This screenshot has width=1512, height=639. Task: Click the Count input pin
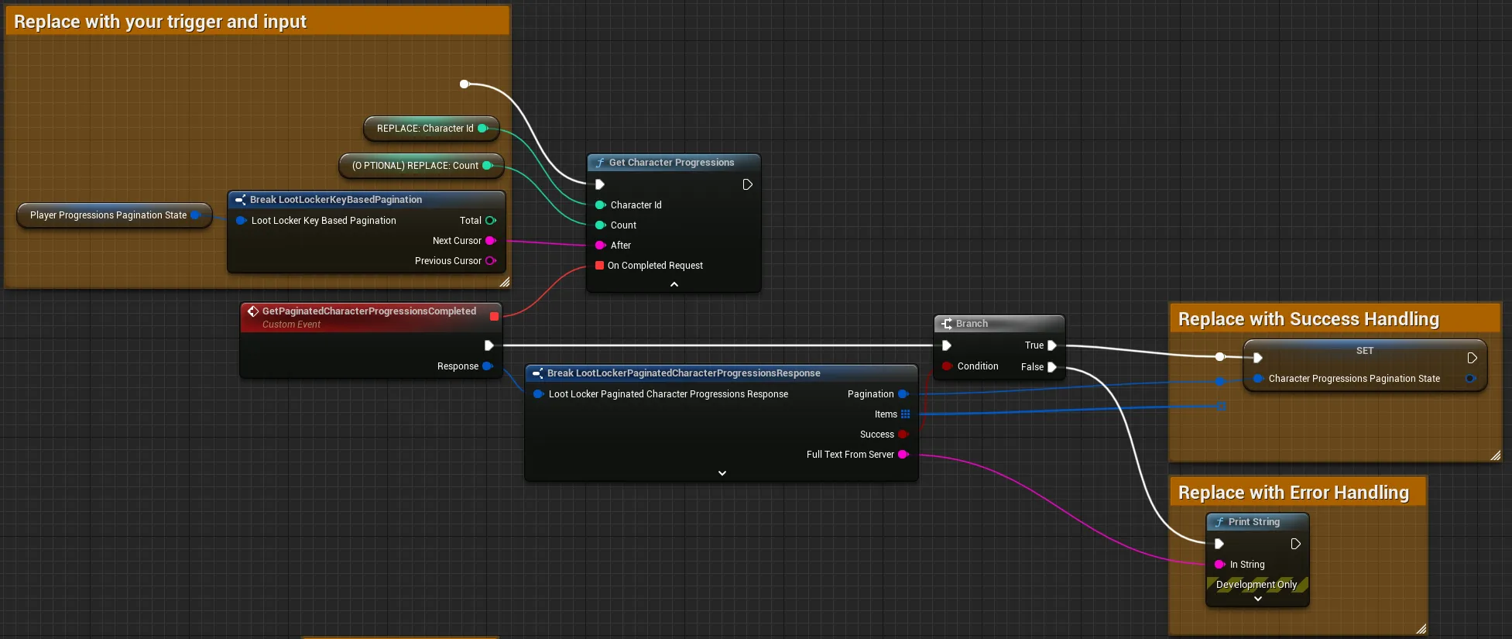coord(600,225)
